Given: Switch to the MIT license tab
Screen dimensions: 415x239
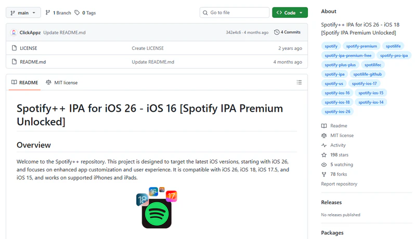Looking at the screenshot, I should [x=62, y=83].
